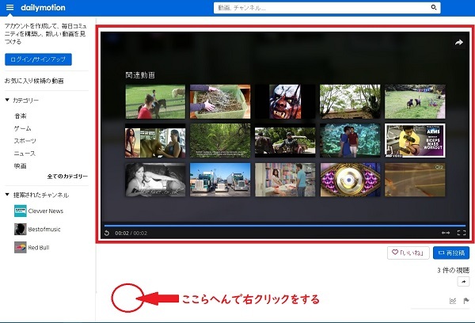Click the report flag icon
The height and width of the screenshot is (323, 475).
(x=465, y=300)
